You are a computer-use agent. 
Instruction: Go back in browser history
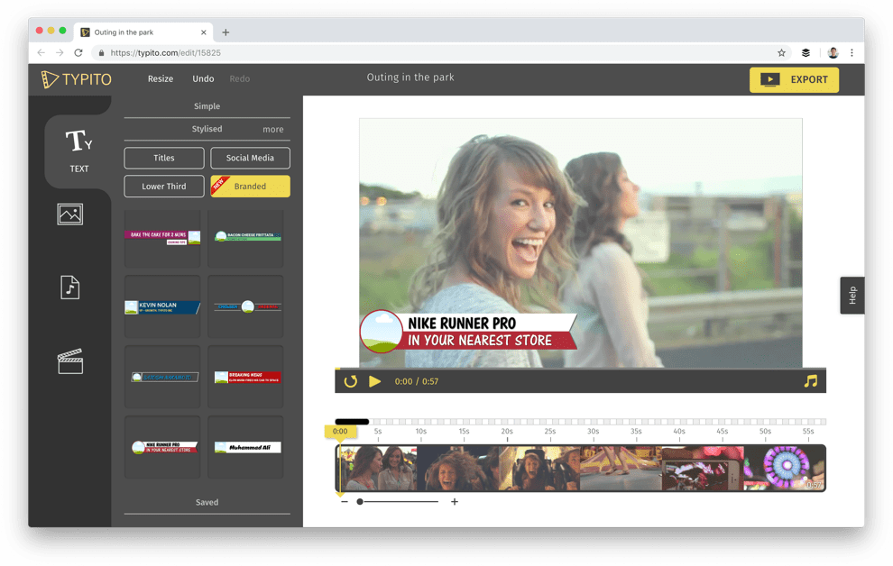point(41,53)
